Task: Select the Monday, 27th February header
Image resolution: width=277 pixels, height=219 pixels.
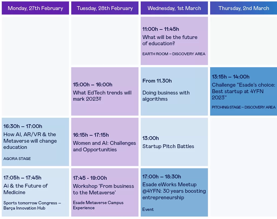Action: tap(35, 8)
